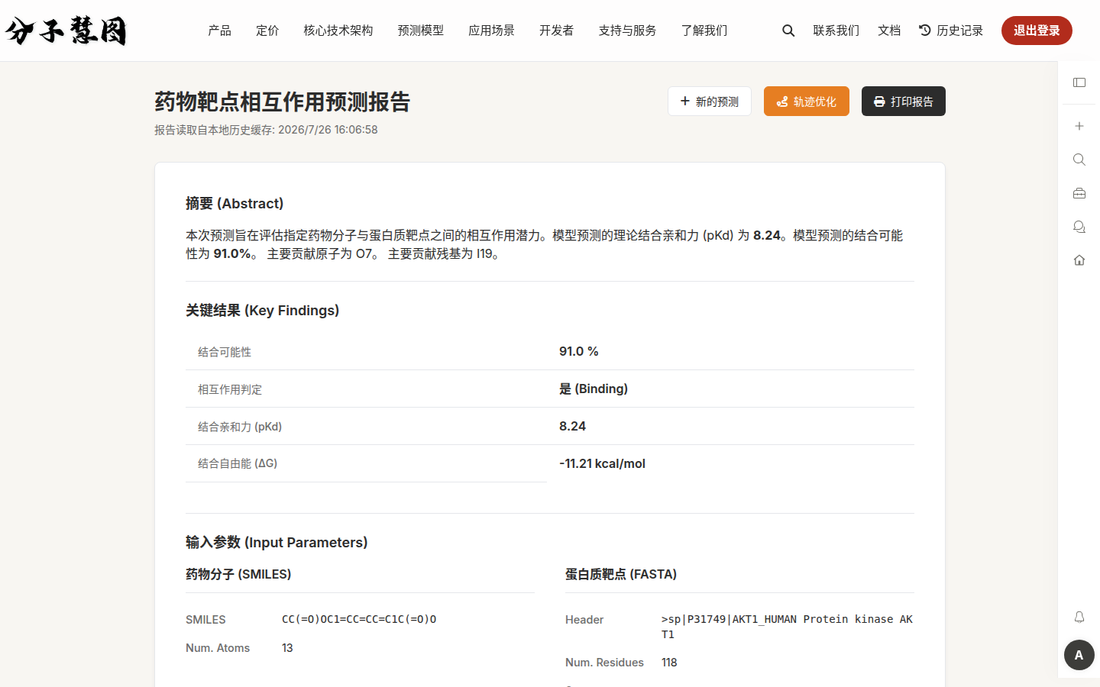Screen dimensions: 1100x687
Task: Open the chat bubbles icon
Action: [x=1079, y=227]
